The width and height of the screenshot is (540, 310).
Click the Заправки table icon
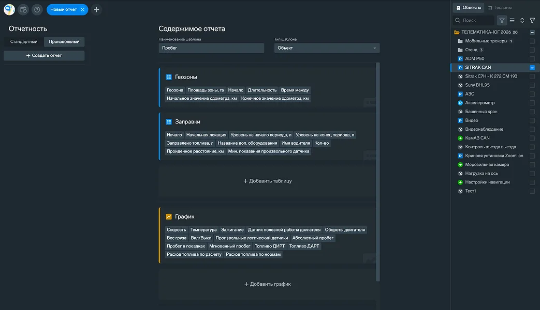point(169,121)
